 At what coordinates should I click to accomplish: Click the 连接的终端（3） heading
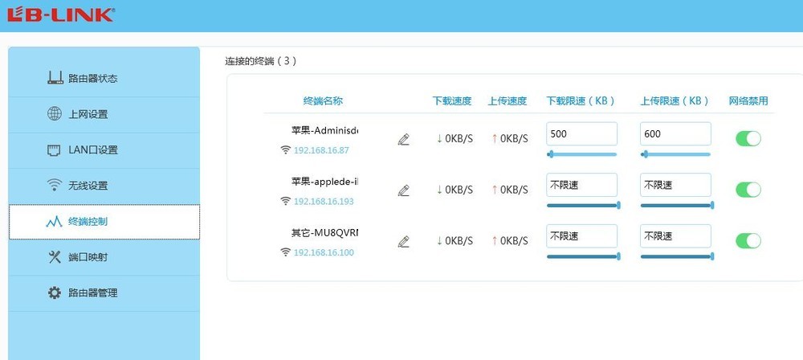click(x=261, y=61)
